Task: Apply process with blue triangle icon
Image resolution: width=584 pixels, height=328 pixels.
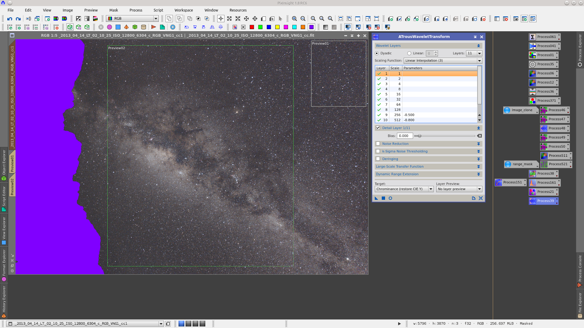Action: click(x=376, y=198)
